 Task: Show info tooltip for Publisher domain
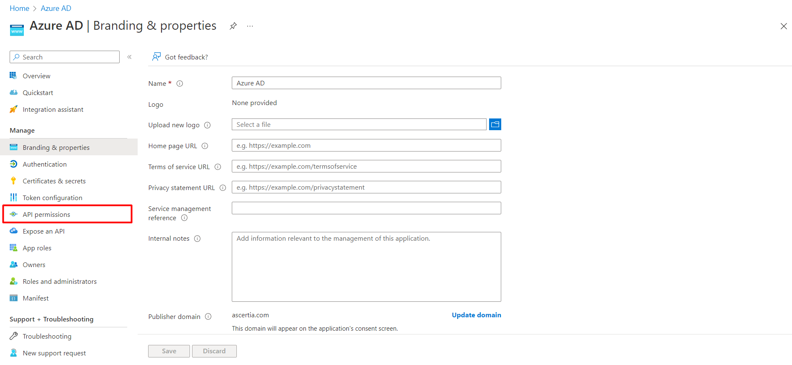pos(208,317)
